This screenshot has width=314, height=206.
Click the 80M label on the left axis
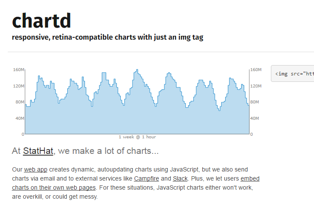point(19,102)
